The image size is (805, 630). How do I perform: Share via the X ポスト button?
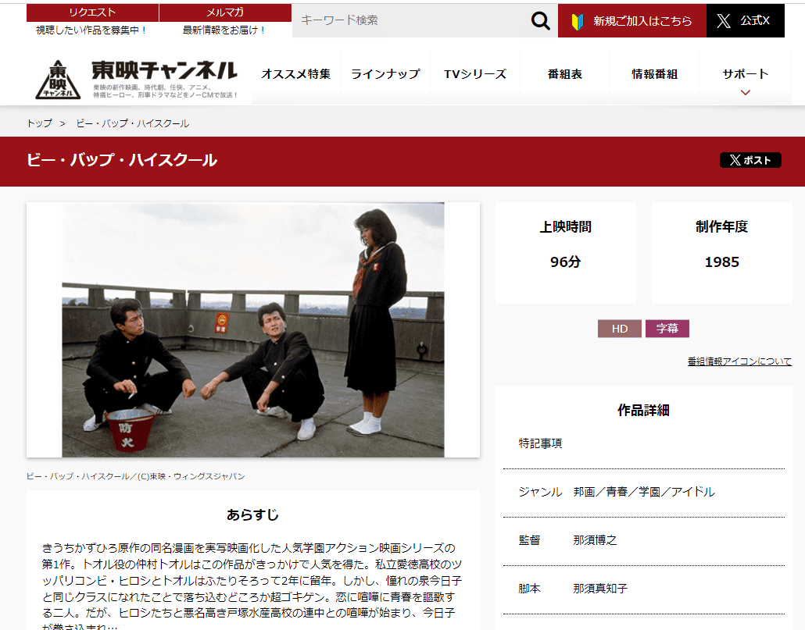750,160
